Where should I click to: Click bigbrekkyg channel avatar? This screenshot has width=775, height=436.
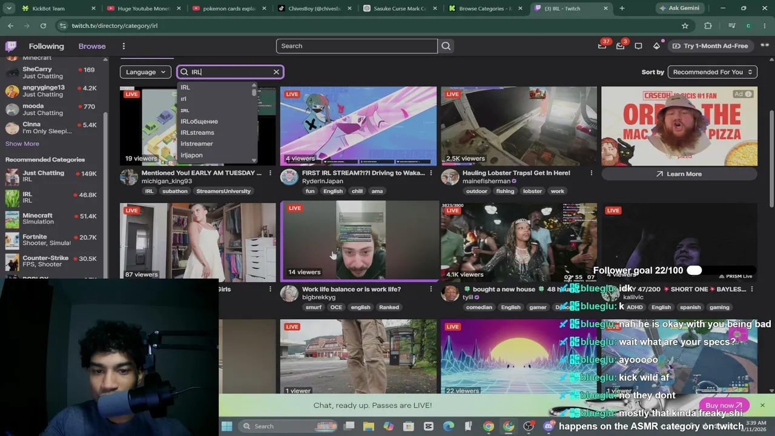tap(289, 294)
